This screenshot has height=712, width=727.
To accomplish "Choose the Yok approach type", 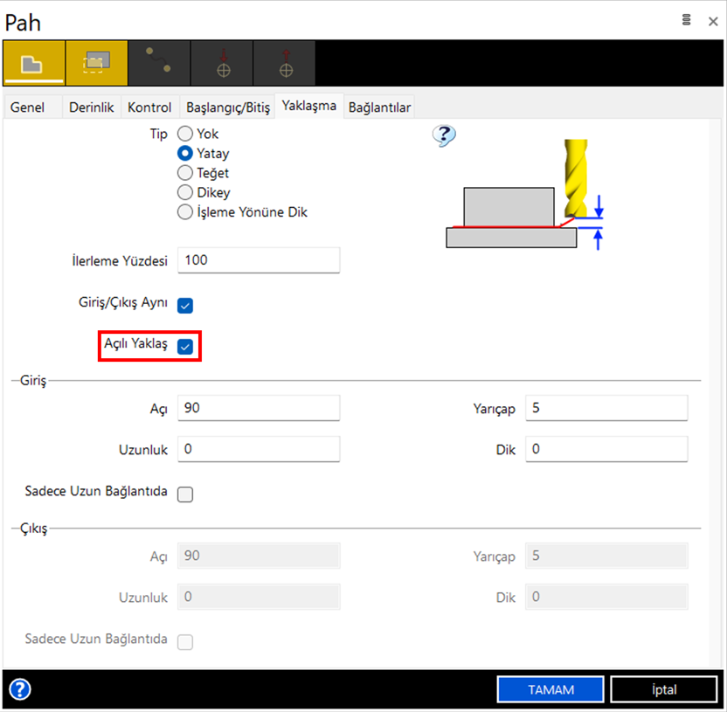I will pos(185,134).
